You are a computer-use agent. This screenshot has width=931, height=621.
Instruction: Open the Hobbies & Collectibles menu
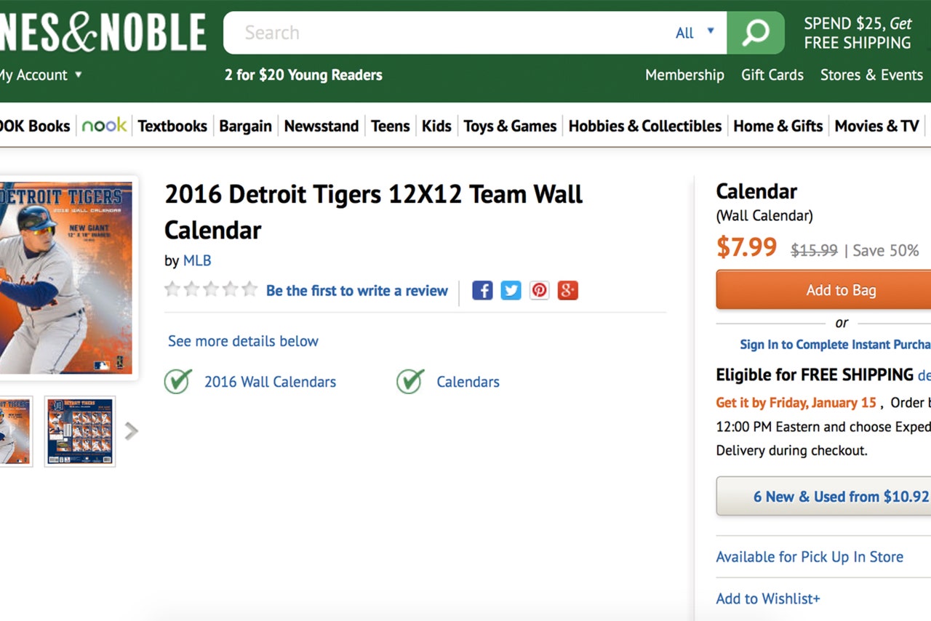coord(645,126)
